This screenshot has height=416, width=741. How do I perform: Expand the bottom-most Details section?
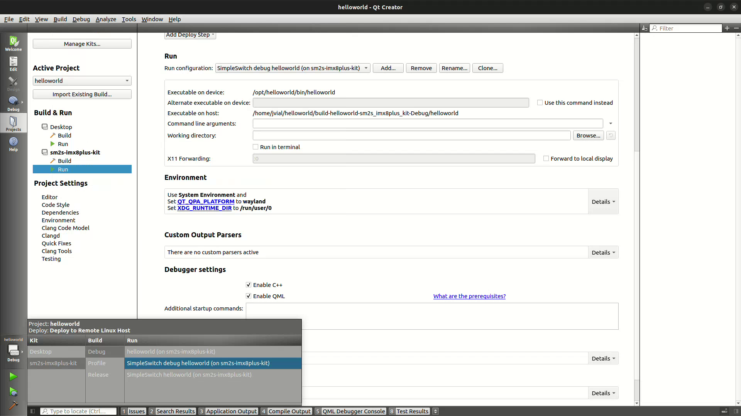click(x=603, y=393)
